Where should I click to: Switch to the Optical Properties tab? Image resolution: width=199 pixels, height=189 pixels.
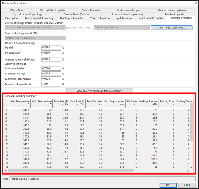tap(91, 10)
